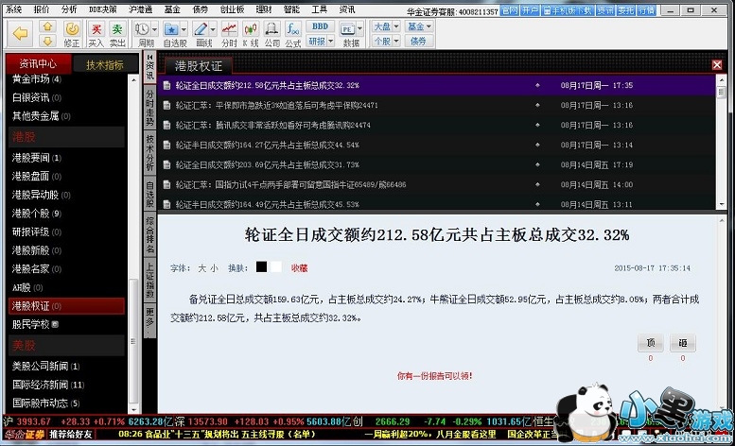Open the 分析 menu

click(x=69, y=9)
